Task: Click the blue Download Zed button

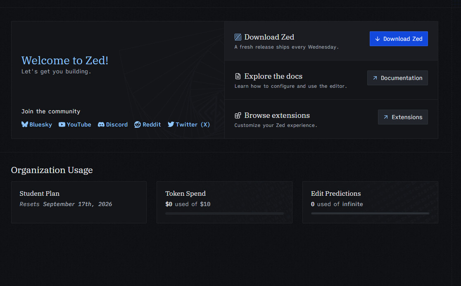Action: pyautogui.click(x=399, y=39)
